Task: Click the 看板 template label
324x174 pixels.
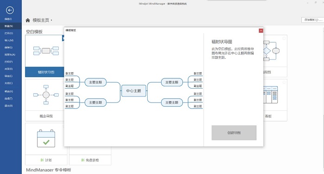Action: 268,116
